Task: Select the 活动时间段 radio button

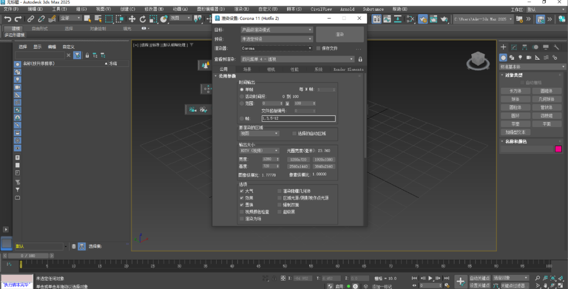Action: pos(242,97)
